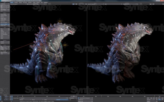Click left viewport blue camera view icon

tap(73, 4)
